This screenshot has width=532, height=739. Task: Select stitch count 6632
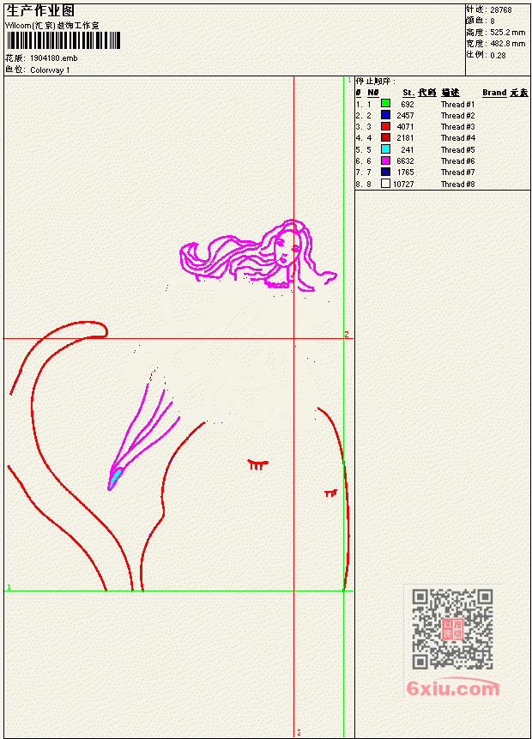tap(405, 161)
